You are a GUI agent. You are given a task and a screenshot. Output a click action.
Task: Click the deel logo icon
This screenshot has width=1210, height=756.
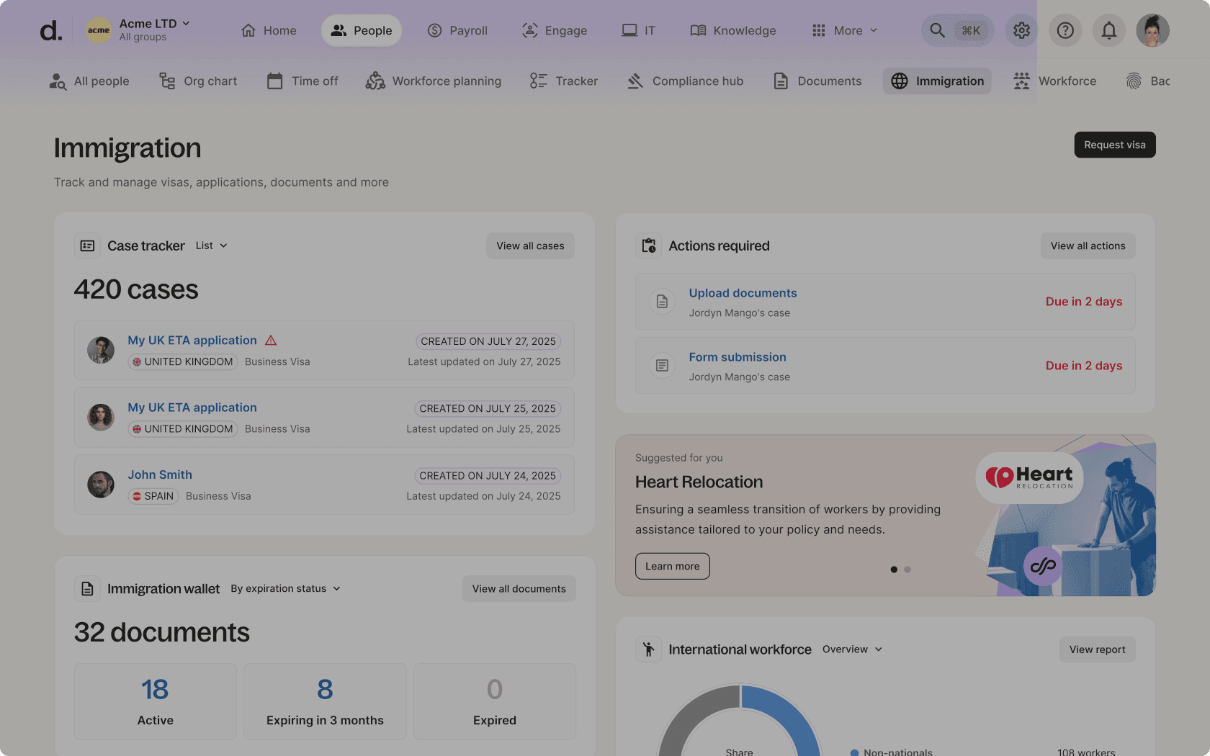click(x=50, y=30)
